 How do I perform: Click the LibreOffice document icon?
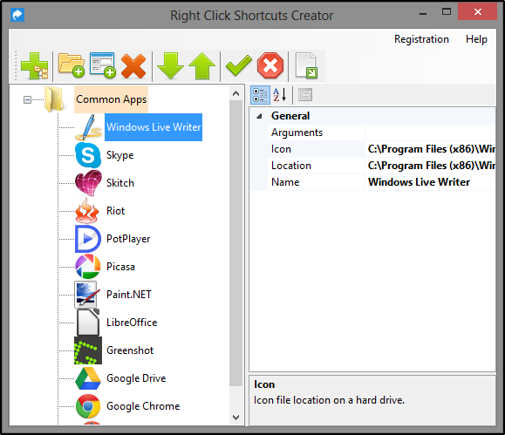(x=87, y=323)
